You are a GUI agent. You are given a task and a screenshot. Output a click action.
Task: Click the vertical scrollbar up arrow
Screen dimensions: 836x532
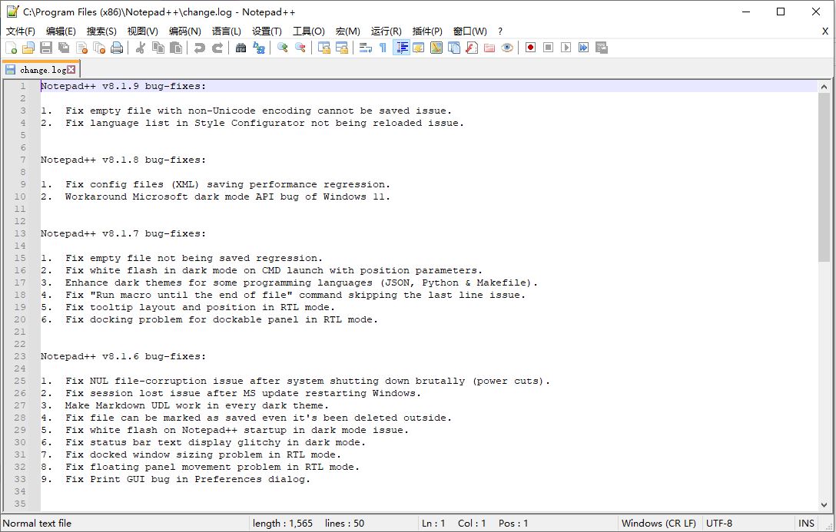tap(824, 86)
